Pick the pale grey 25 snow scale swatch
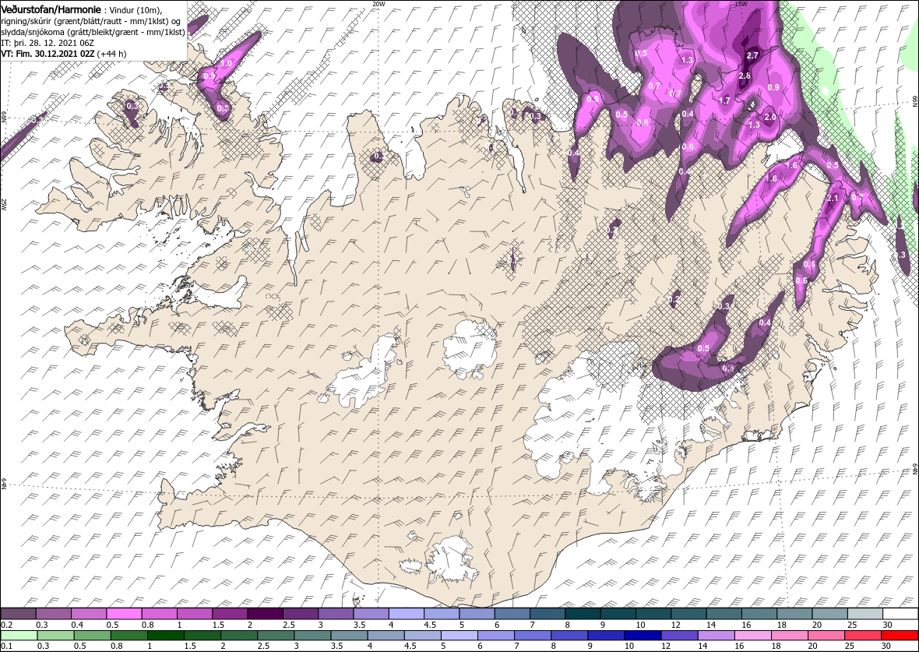This screenshot has height=652, width=919. pos(865,613)
